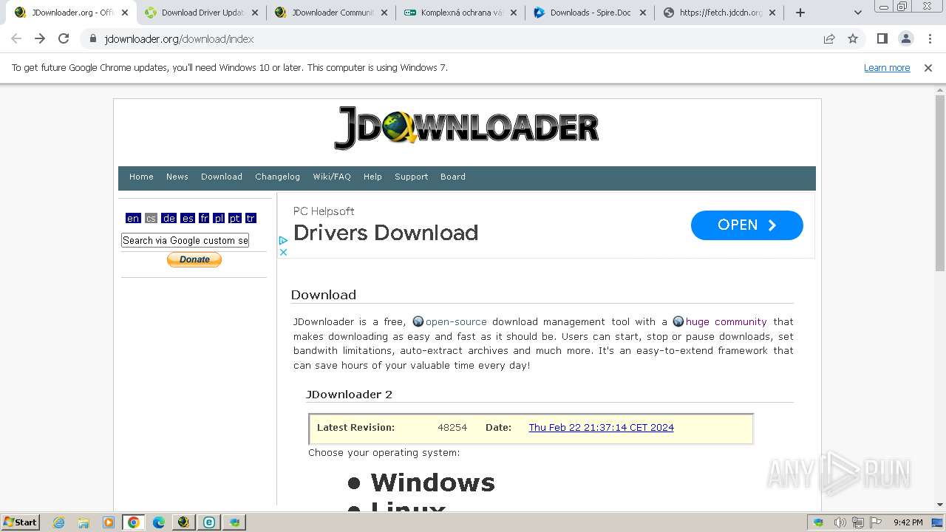Viewport: 946px width, 532px height.
Task: Open the Support menu item
Action: pos(412,177)
